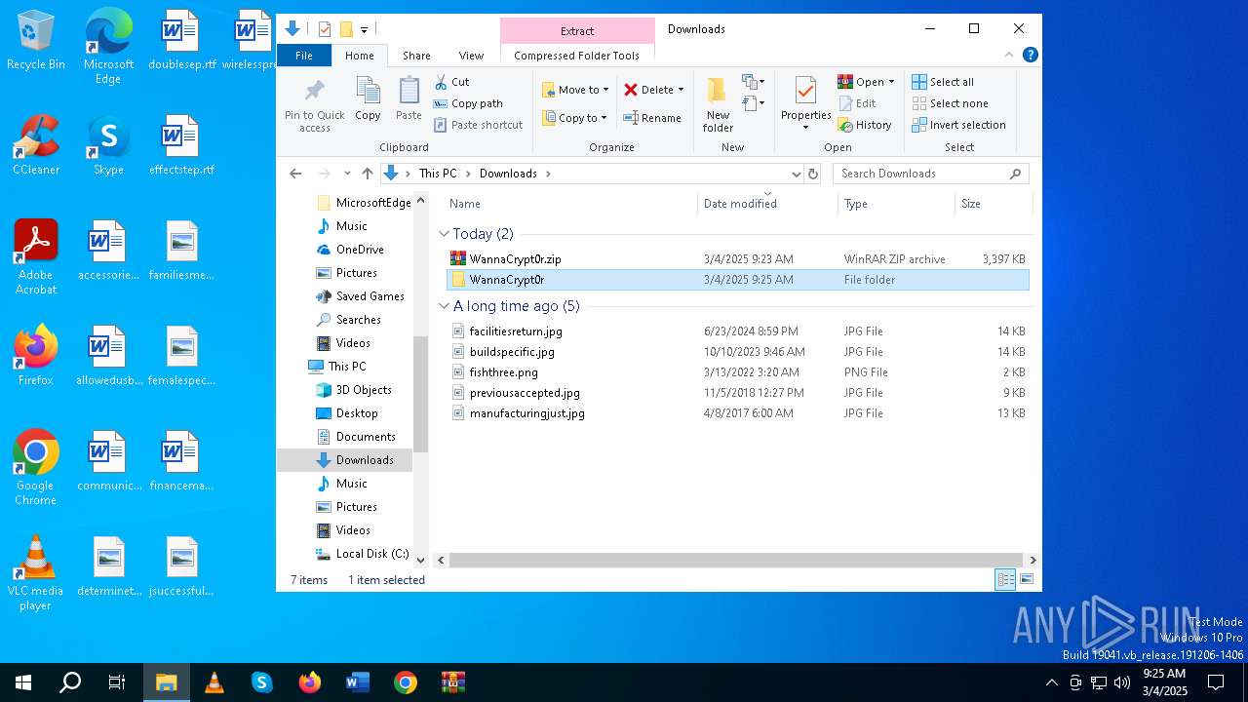Open Skype desktop shortcut
Image resolution: width=1248 pixels, height=702 pixels.
point(108,145)
